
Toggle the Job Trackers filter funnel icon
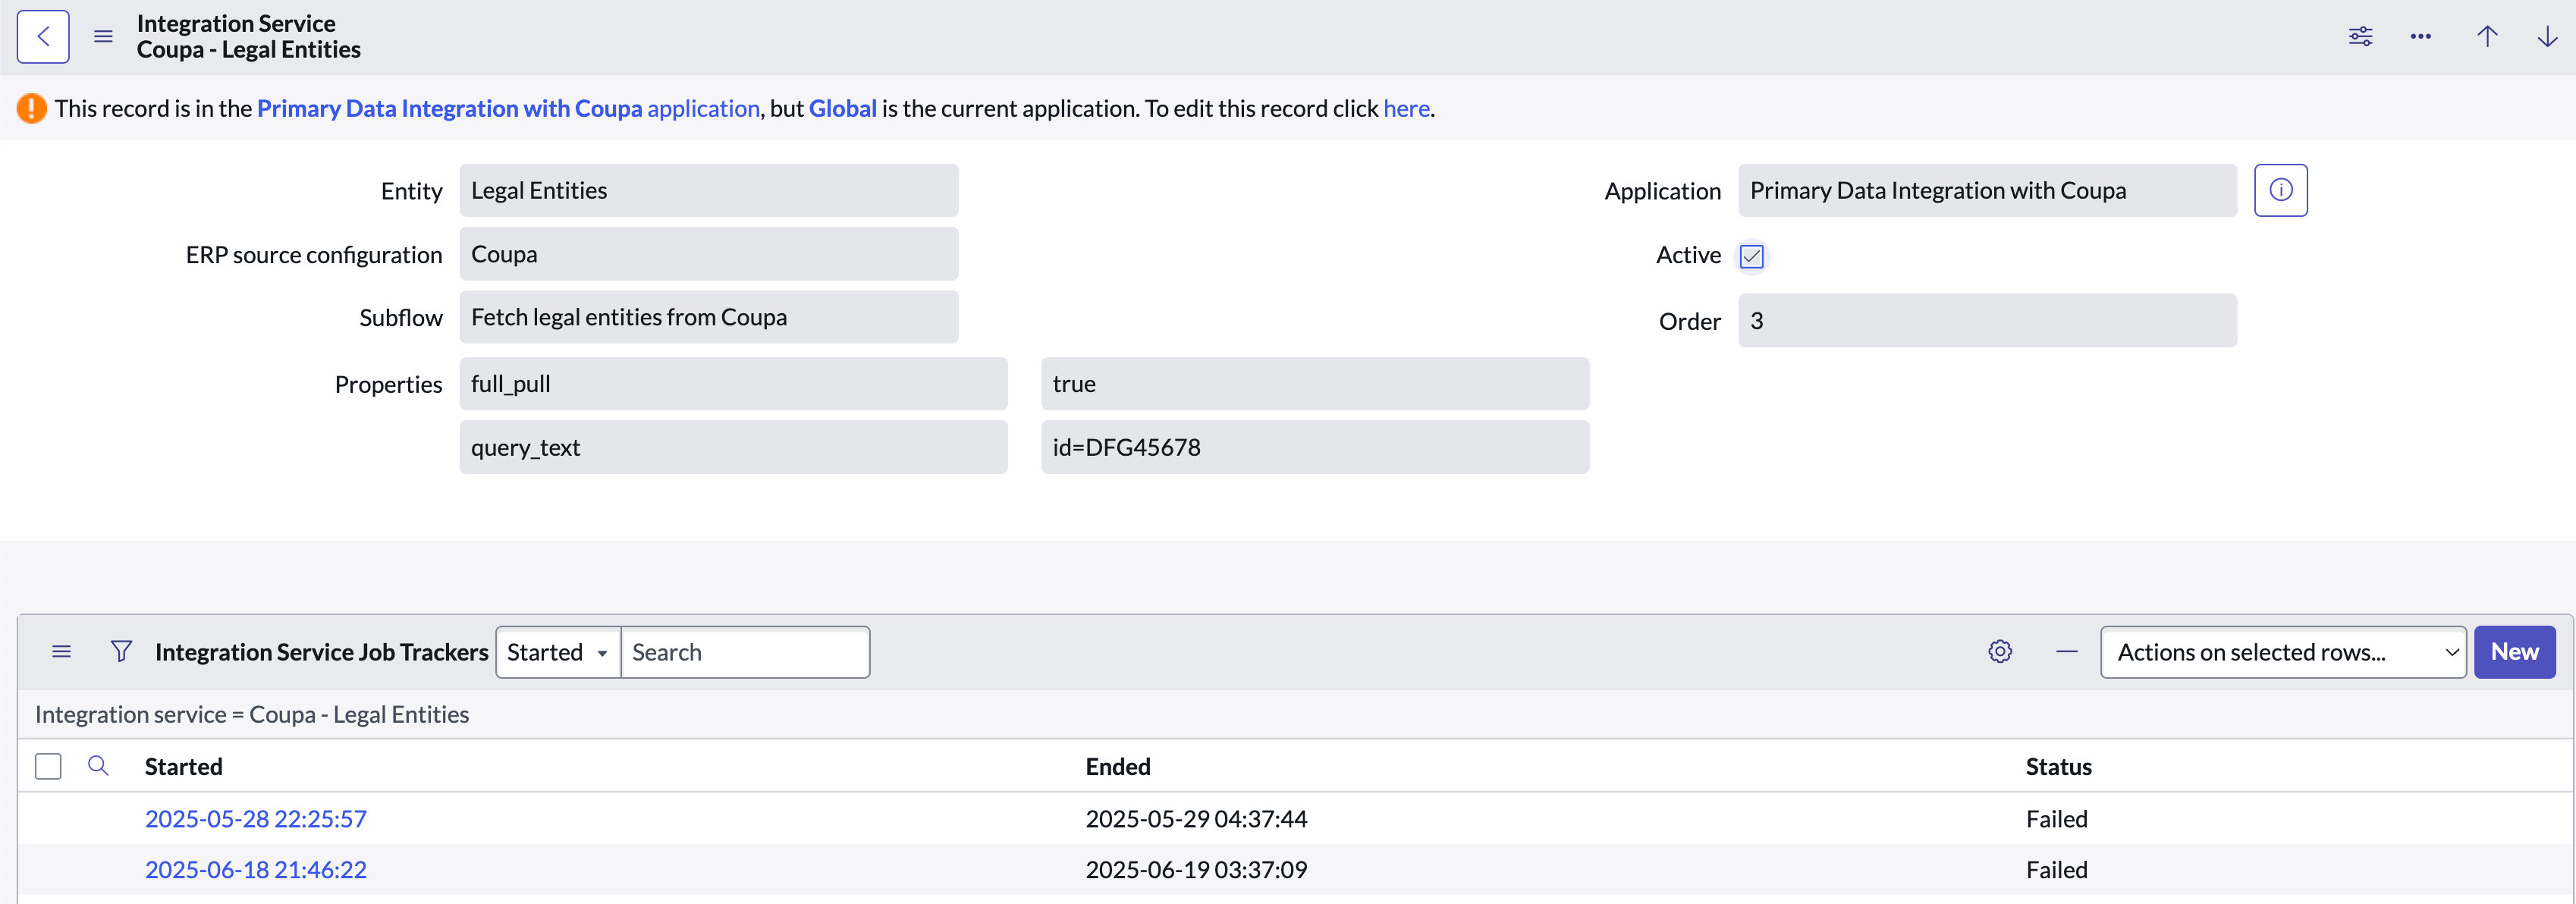[x=121, y=652]
